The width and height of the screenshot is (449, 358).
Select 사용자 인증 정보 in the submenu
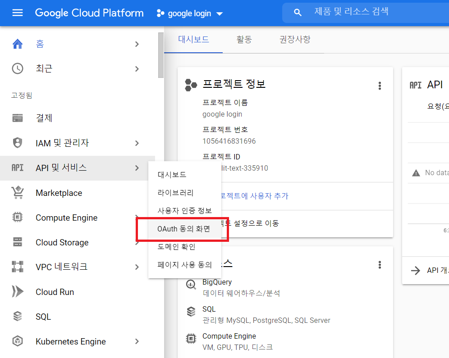pos(185,211)
